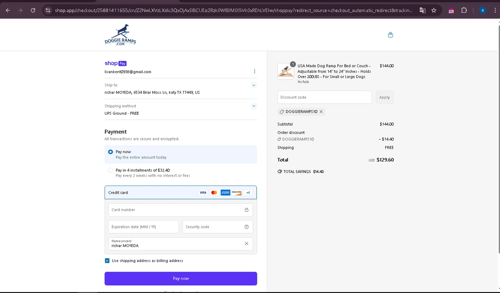Toggle Use shipping address as billing address

(x=107, y=261)
